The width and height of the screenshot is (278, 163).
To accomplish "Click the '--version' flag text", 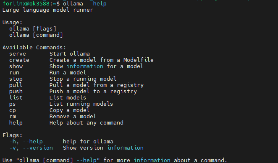I will 38,148.
